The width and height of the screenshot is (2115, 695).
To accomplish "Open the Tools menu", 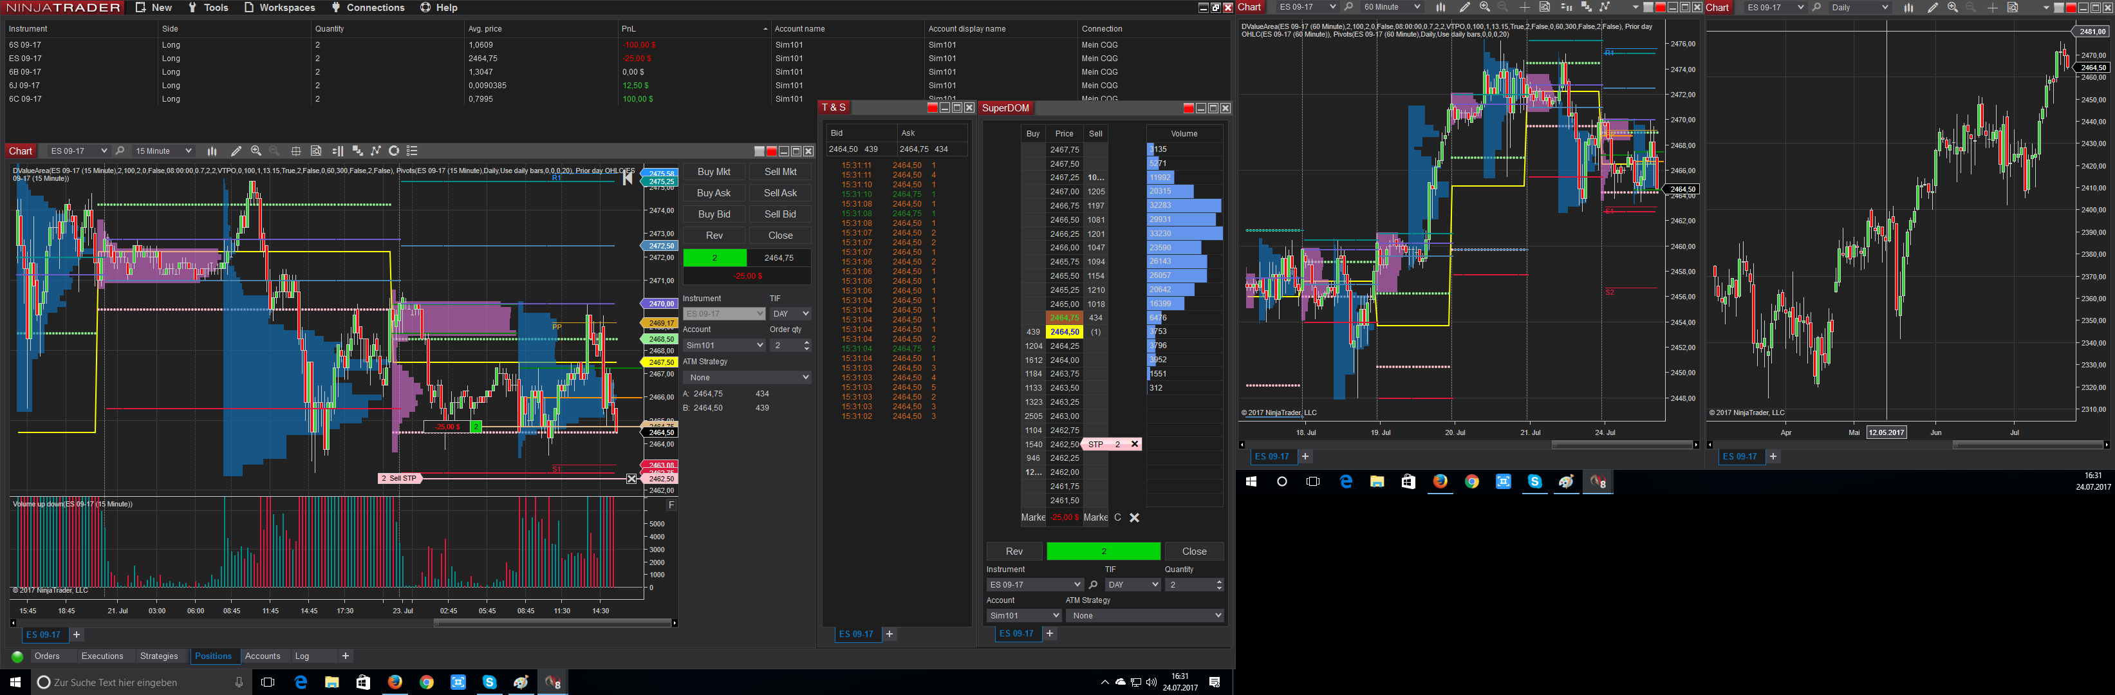I will click(208, 7).
